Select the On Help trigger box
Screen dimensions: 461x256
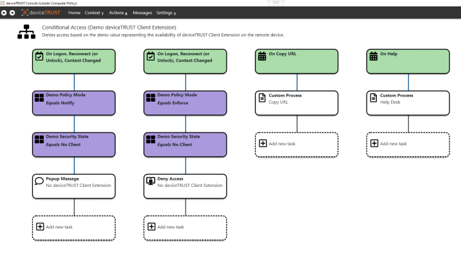[408, 61]
